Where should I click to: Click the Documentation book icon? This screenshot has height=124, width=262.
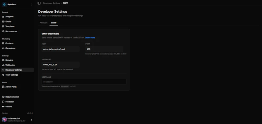[x=3, y=97]
